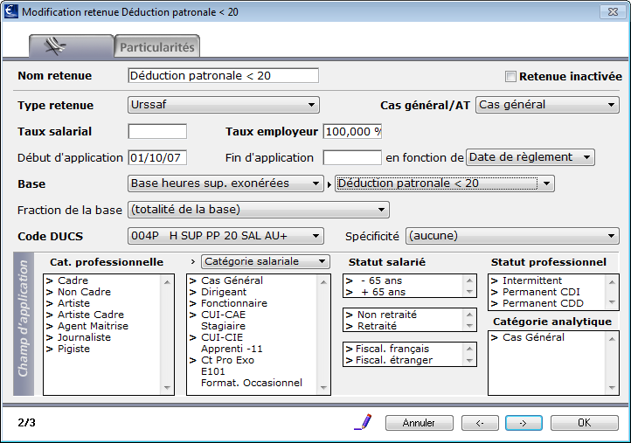The height and width of the screenshot is (443, 631).
Task: Open the Type retenue Urssaf dropdown
Action: (x=224, y=105)
